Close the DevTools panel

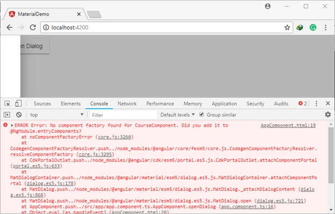(327, 104)
